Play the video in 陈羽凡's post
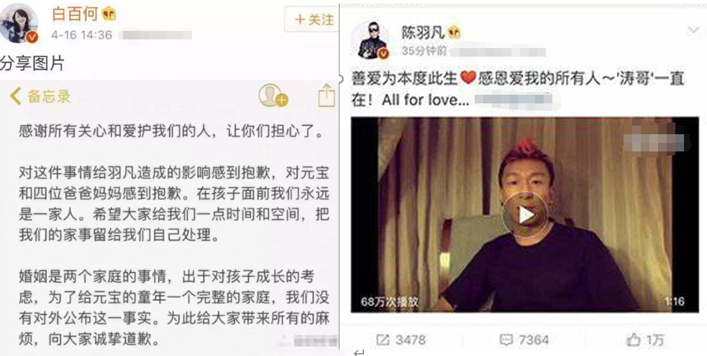Screen dimensions: 707x356 (525, 215)
